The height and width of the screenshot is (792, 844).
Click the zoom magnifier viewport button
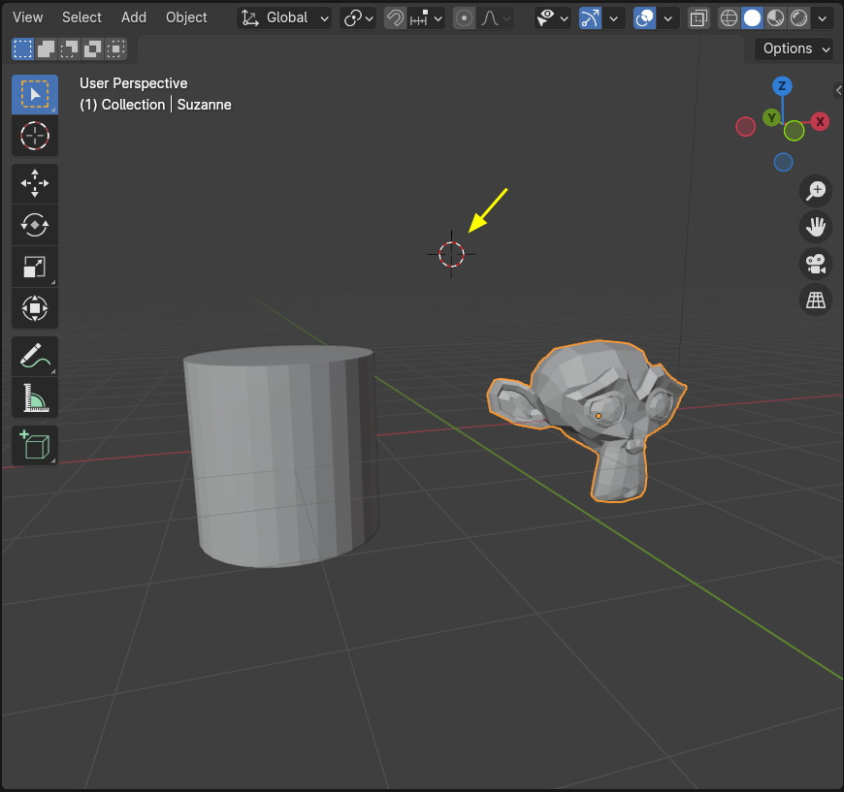click(x=816, y=190)
